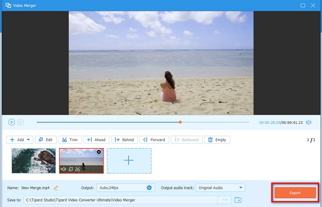
Task: Open the Trim scissors tool
Action: [x=70, y=140]
